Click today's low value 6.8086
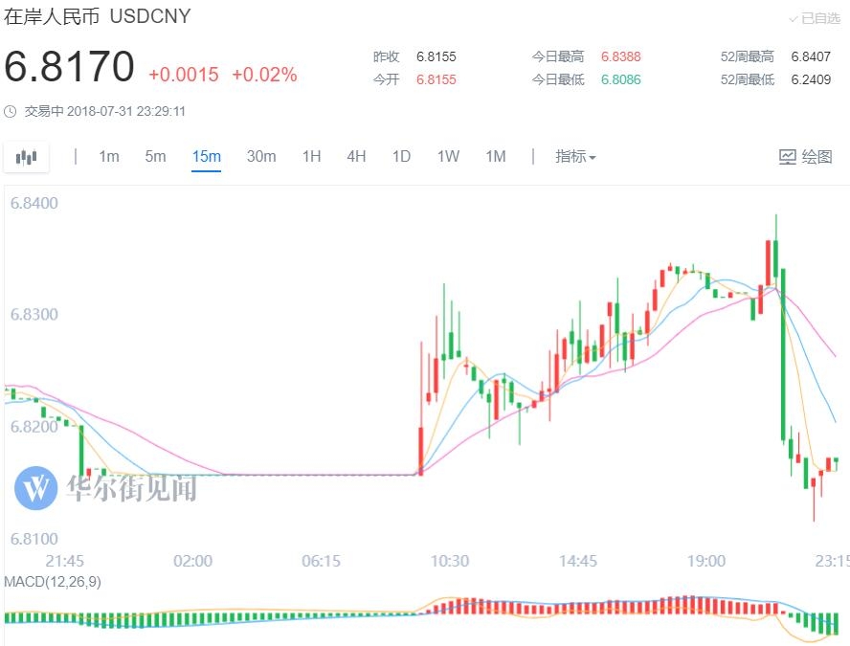The height and width of the screenshot is (646, 850). click(x=620, y=79)
